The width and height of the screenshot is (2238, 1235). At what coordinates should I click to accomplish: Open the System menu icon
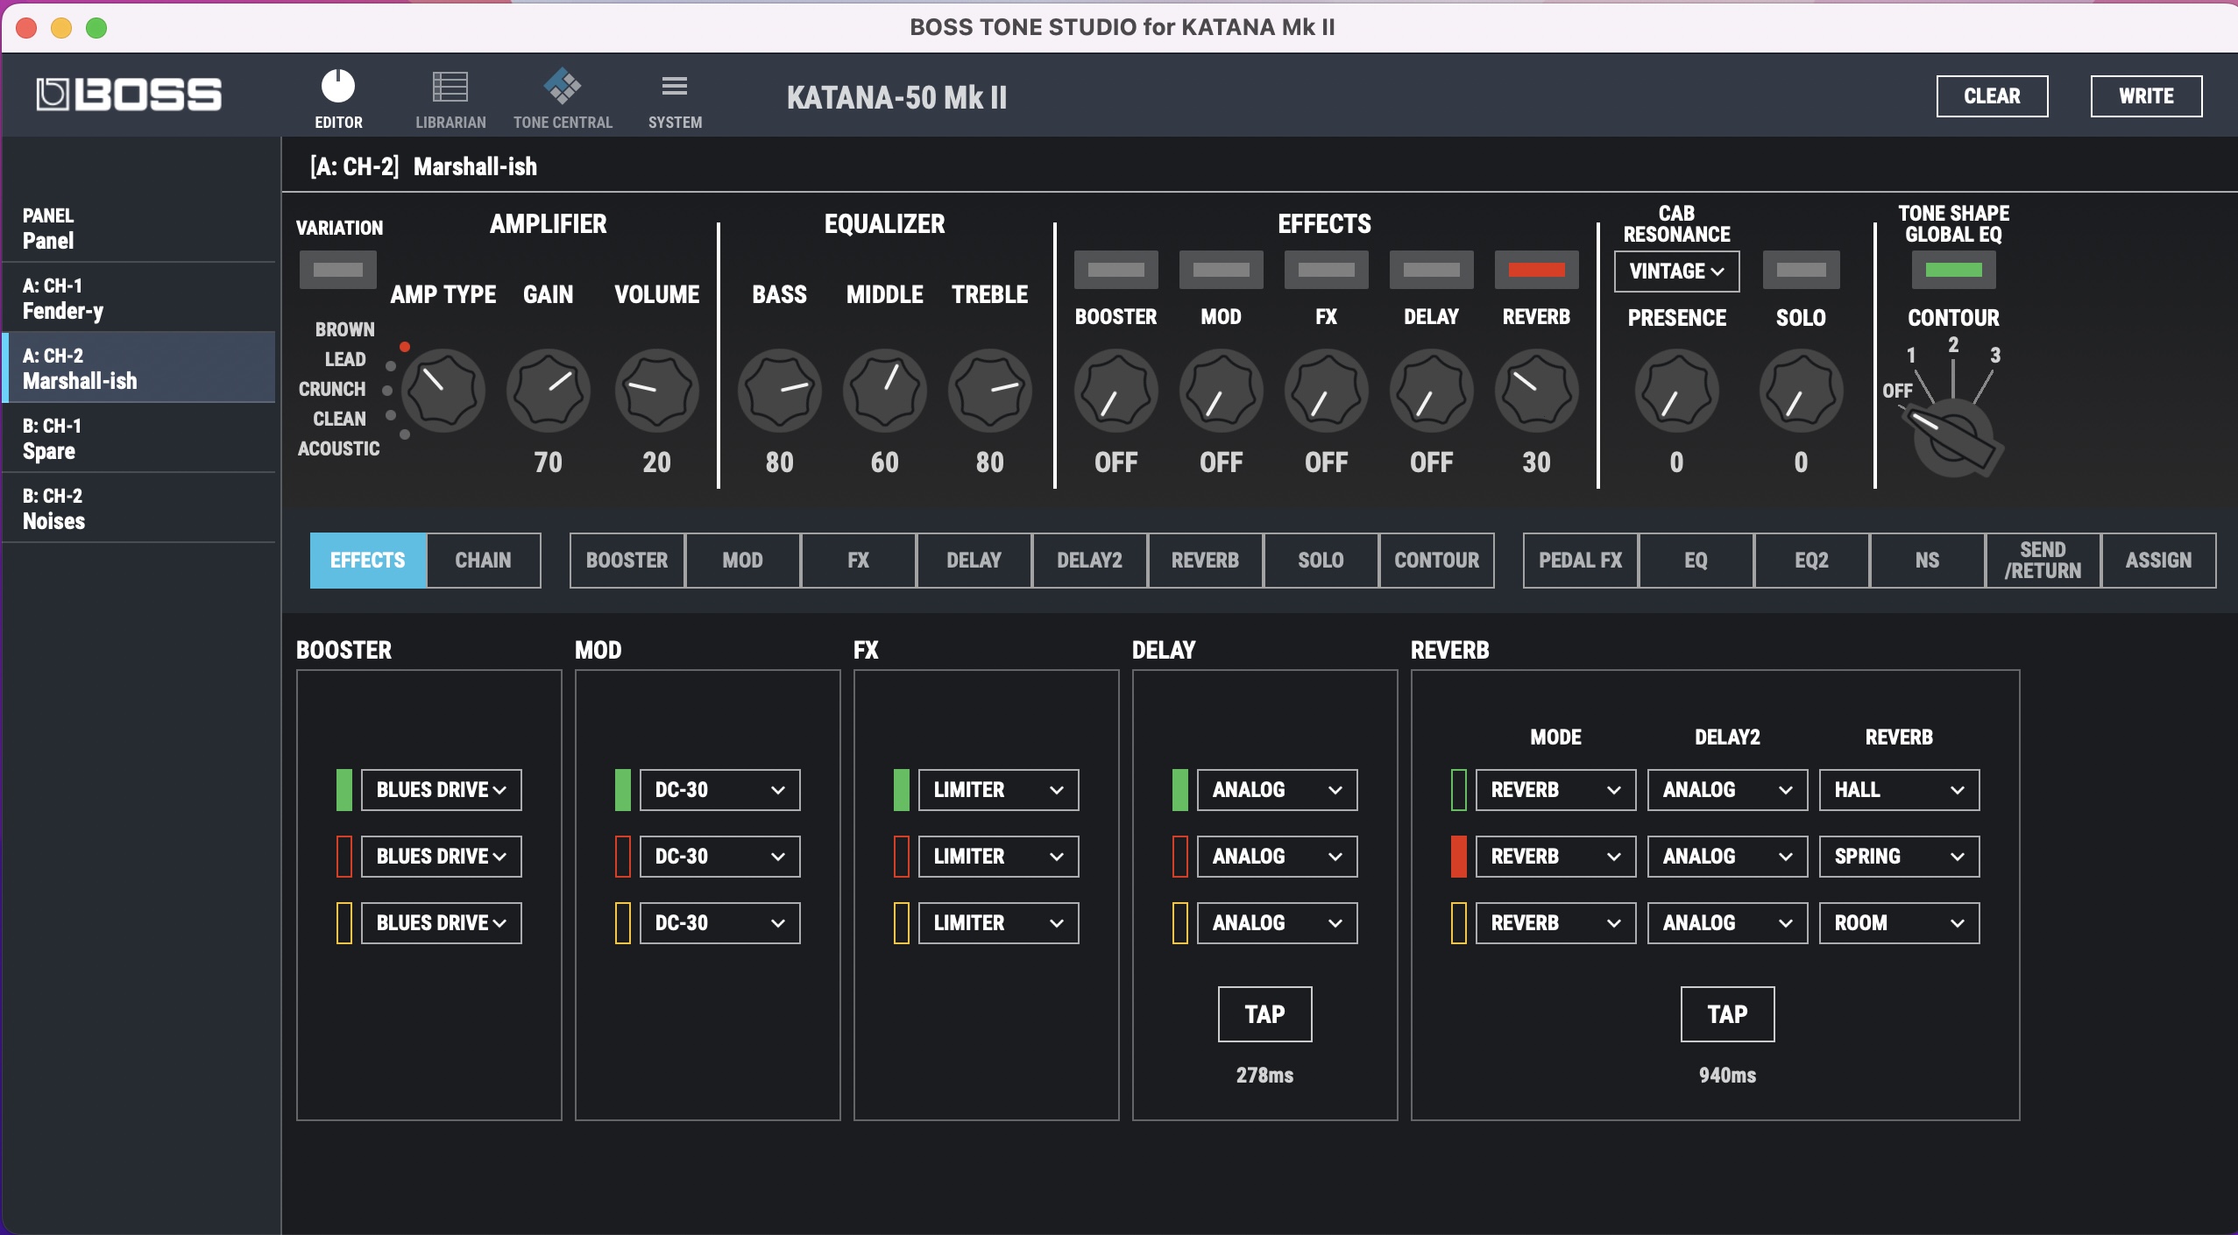tap(674, 88)
